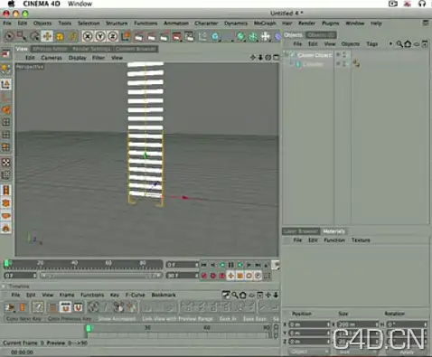
Task: Click the Objects manager search magnifier icon
Action: 399,44
